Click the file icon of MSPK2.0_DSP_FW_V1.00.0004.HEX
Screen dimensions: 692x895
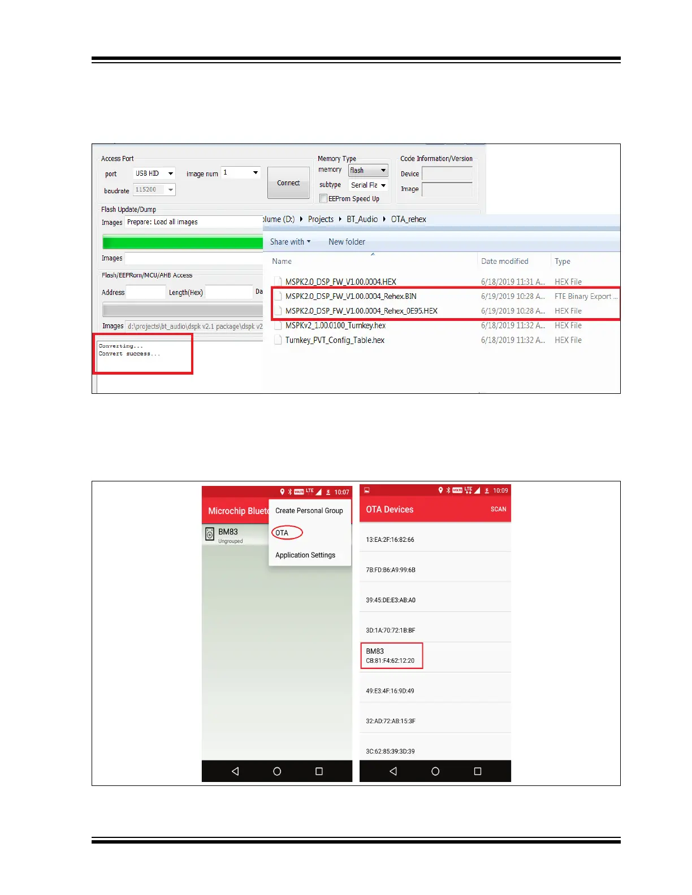pyautogui.click(x=278, y=281)
